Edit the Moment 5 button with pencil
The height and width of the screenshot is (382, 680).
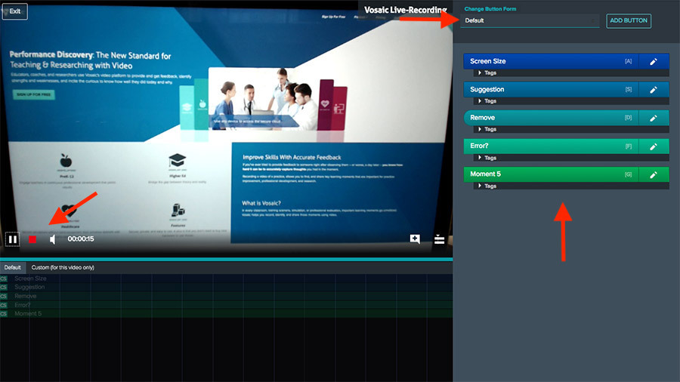tap(654, 174)
